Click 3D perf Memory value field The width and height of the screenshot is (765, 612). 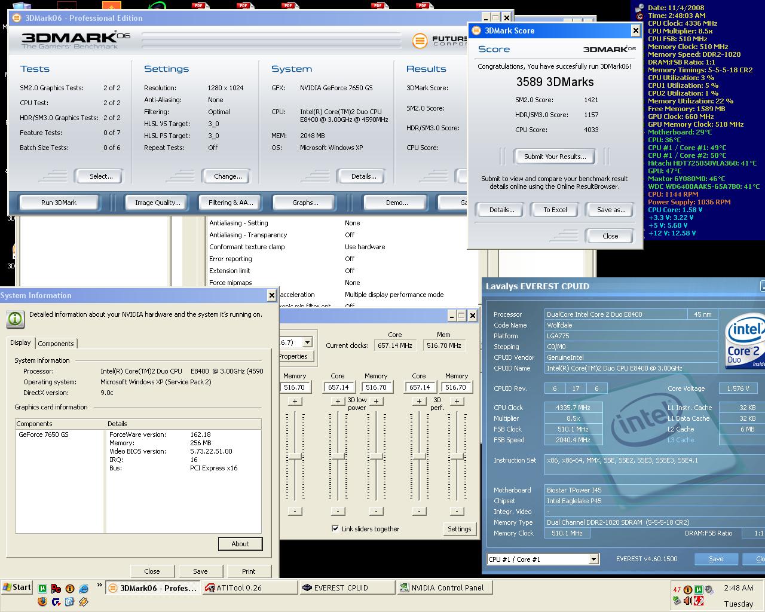coord(455,387)
